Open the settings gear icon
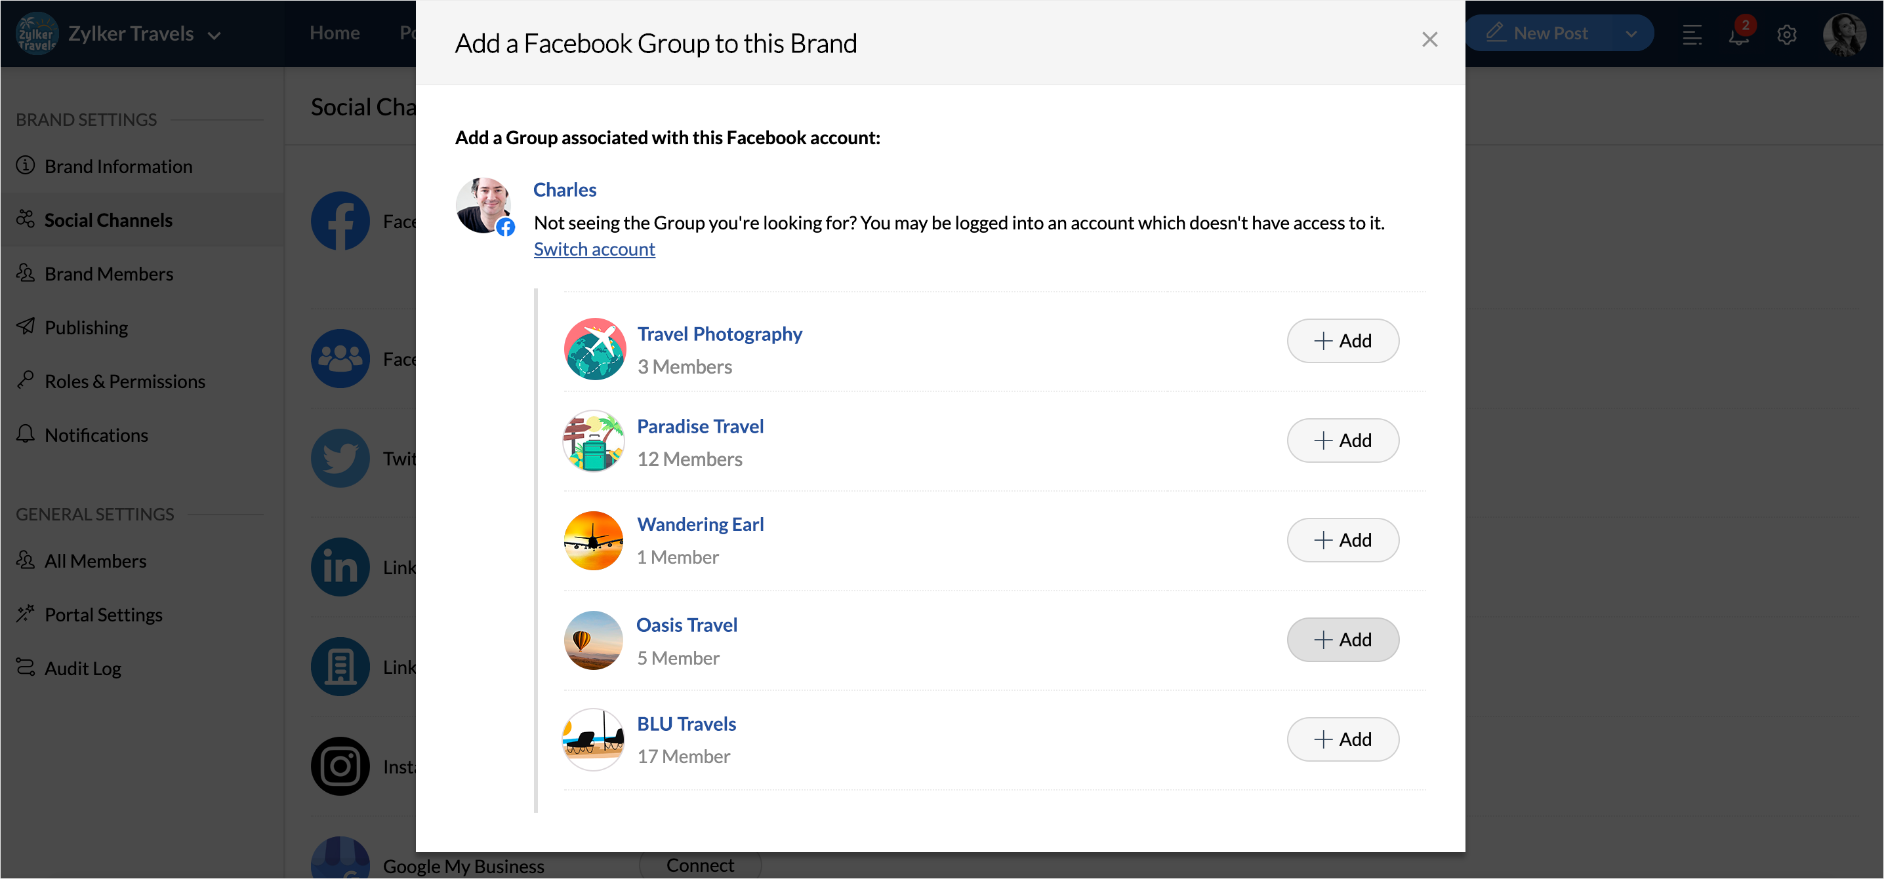 click(x=1786, y=34)
